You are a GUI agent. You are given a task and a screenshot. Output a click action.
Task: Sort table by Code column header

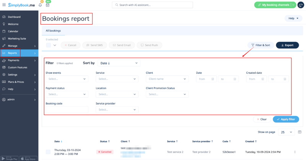226,141
